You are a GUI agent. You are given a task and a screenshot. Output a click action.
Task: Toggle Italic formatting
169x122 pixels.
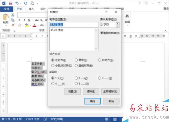point(24,20)
